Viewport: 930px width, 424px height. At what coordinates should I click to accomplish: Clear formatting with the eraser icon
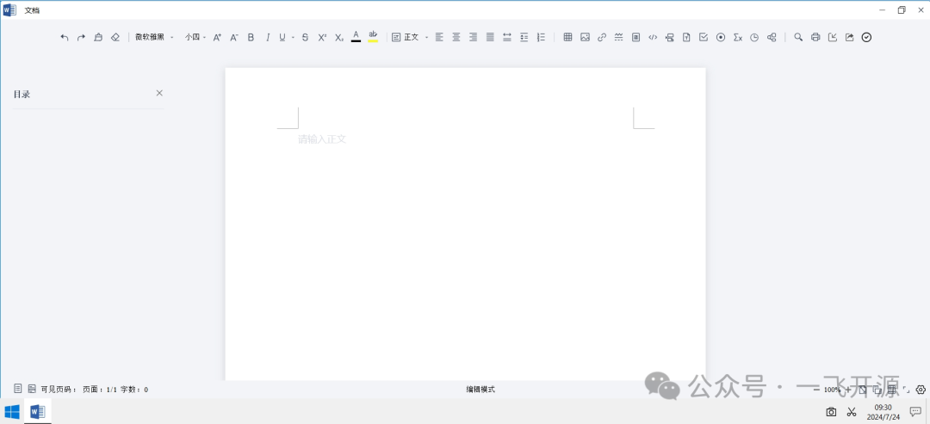click(x=115, y=37)
